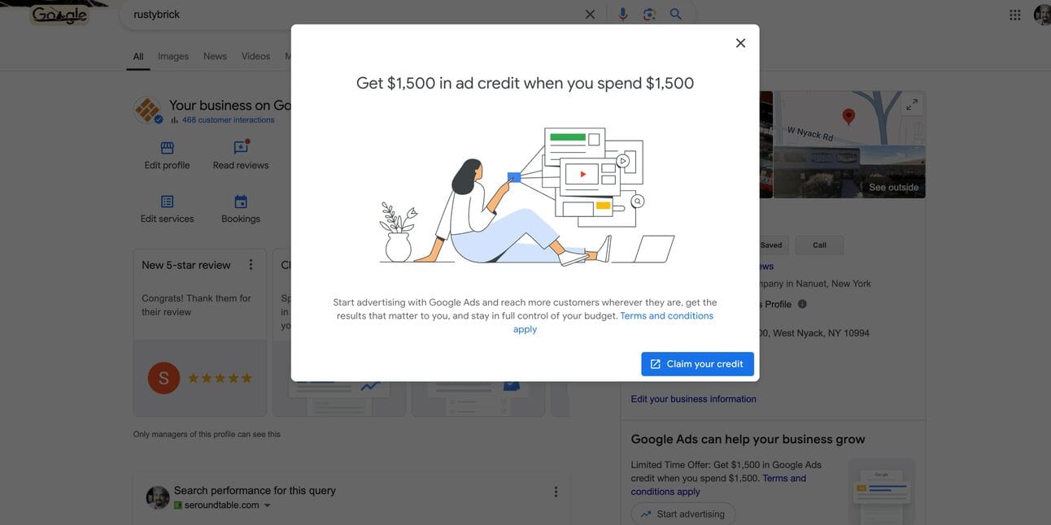Expand seroundtable.com site dropdown
This screenshot has height=525, width=1051.
[x=267, y=505]
